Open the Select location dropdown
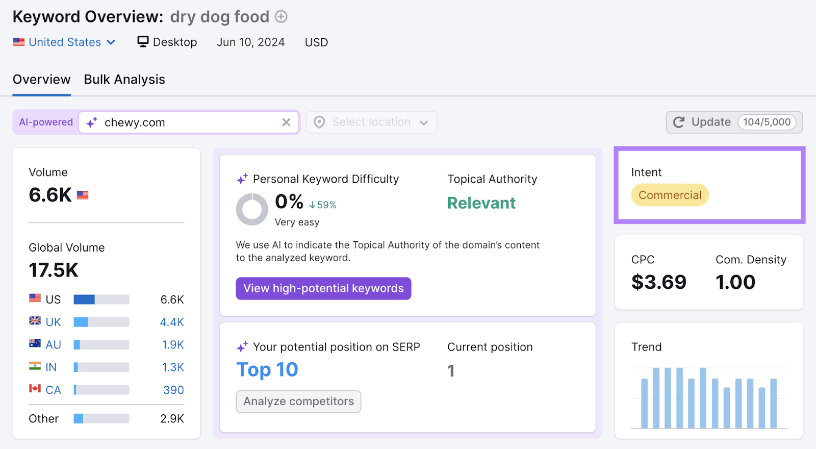Viewport: 816px width, 449px height. 371,122
